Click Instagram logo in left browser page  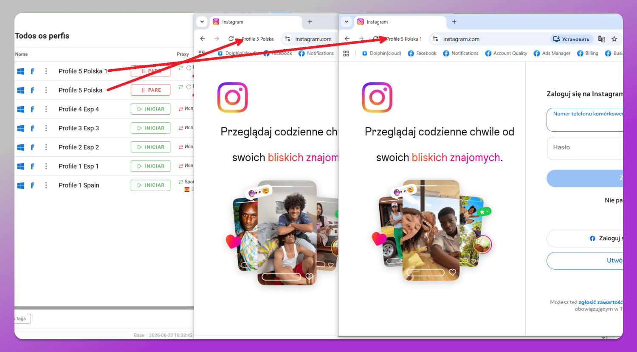[x=233, y=97]
